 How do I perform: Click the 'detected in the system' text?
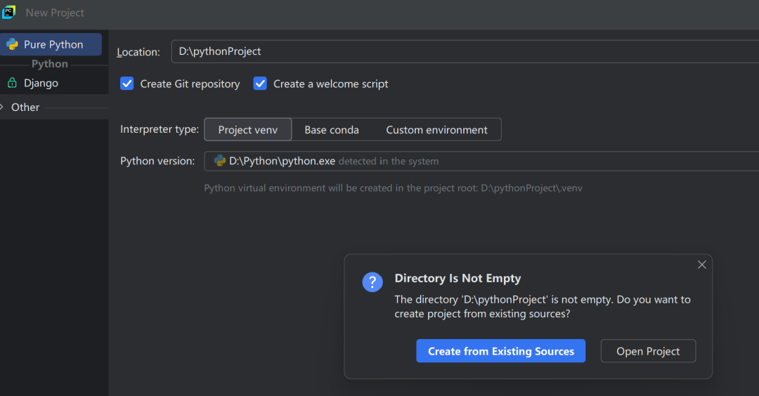pos(388,161)
